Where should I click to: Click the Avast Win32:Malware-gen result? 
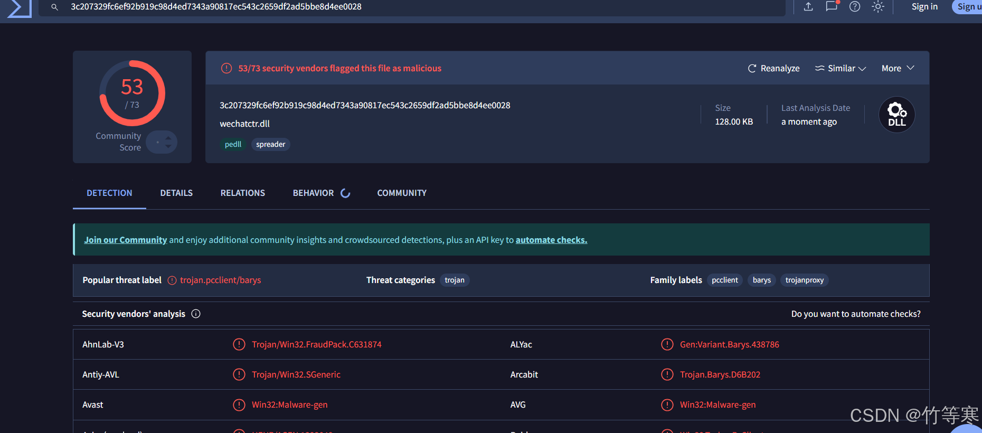[x=290, y=405]
